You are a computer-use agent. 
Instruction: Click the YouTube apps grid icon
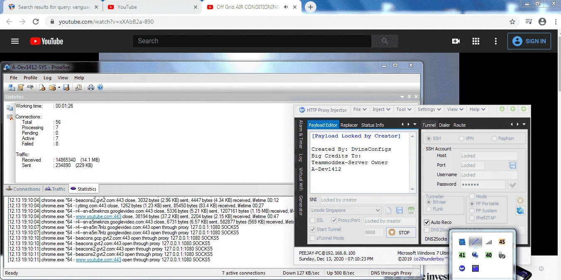476,41
